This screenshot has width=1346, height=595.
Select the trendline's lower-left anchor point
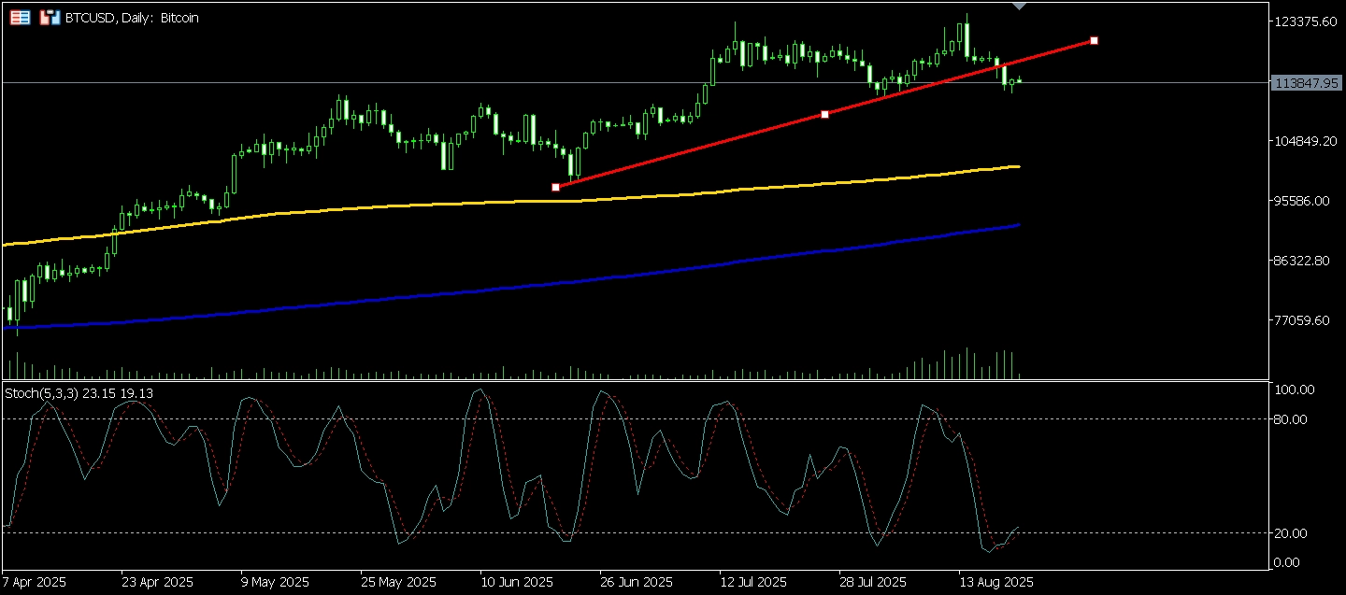[555, 187]
